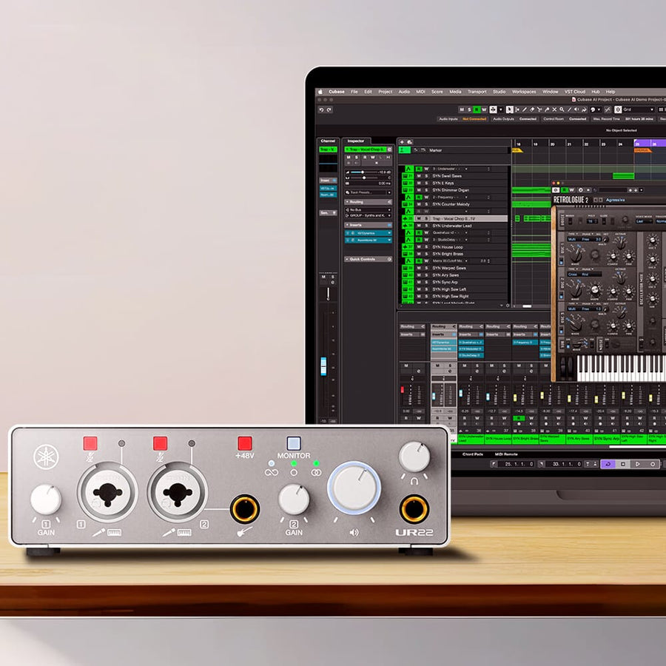This screenshot has height=666, width=666.
Task: Click the Redo arrow in Cubase toolbar
Action: click(x=329, y=110)
